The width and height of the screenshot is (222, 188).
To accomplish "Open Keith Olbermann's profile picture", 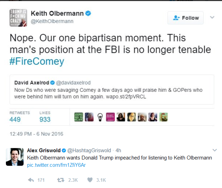I will pyautogui.click(x=18, y=18).
